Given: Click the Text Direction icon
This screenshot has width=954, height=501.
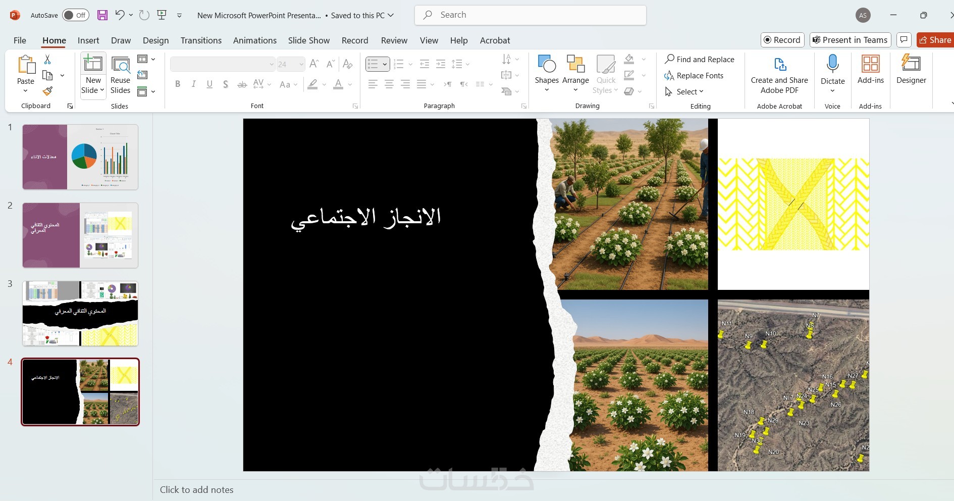Looking at the screenshot, I should coord(506,60).
